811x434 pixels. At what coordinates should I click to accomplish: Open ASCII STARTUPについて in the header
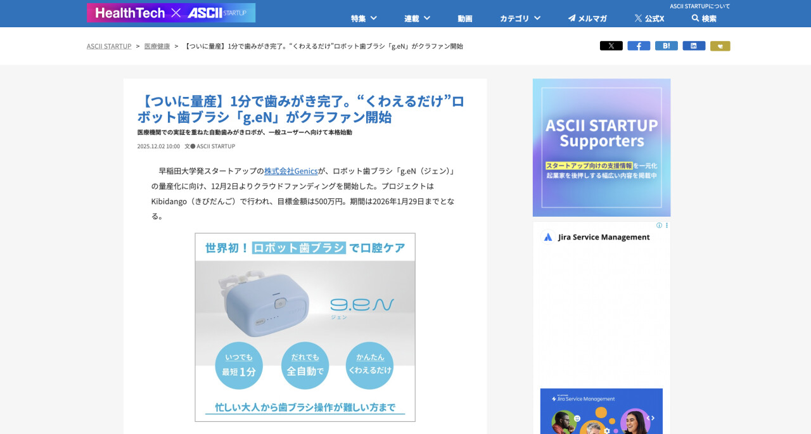pos(700,6)
